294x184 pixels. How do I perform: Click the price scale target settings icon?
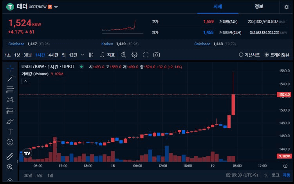tap(285, 166)
